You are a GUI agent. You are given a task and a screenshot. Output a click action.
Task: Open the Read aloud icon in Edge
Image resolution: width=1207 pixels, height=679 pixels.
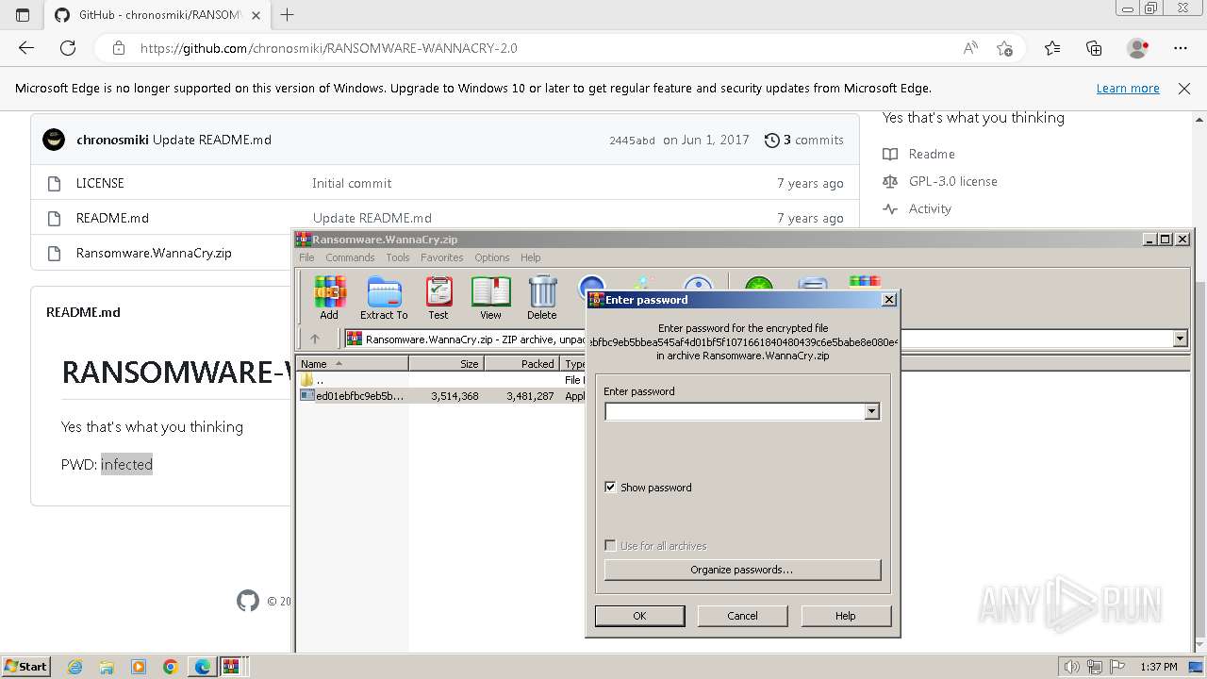970,48
